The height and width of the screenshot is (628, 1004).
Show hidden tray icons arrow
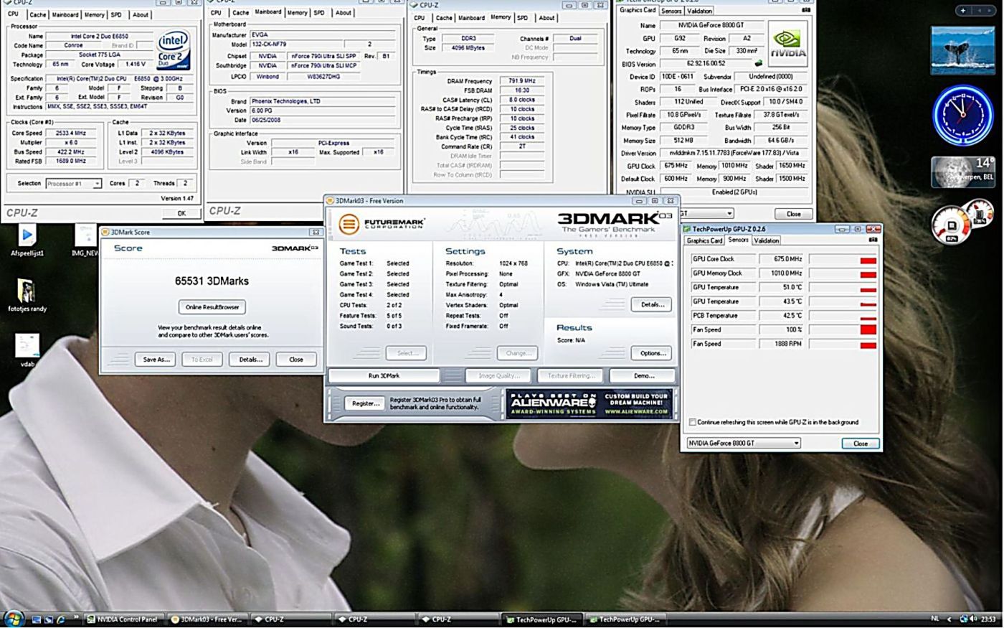tap(949, 619)
